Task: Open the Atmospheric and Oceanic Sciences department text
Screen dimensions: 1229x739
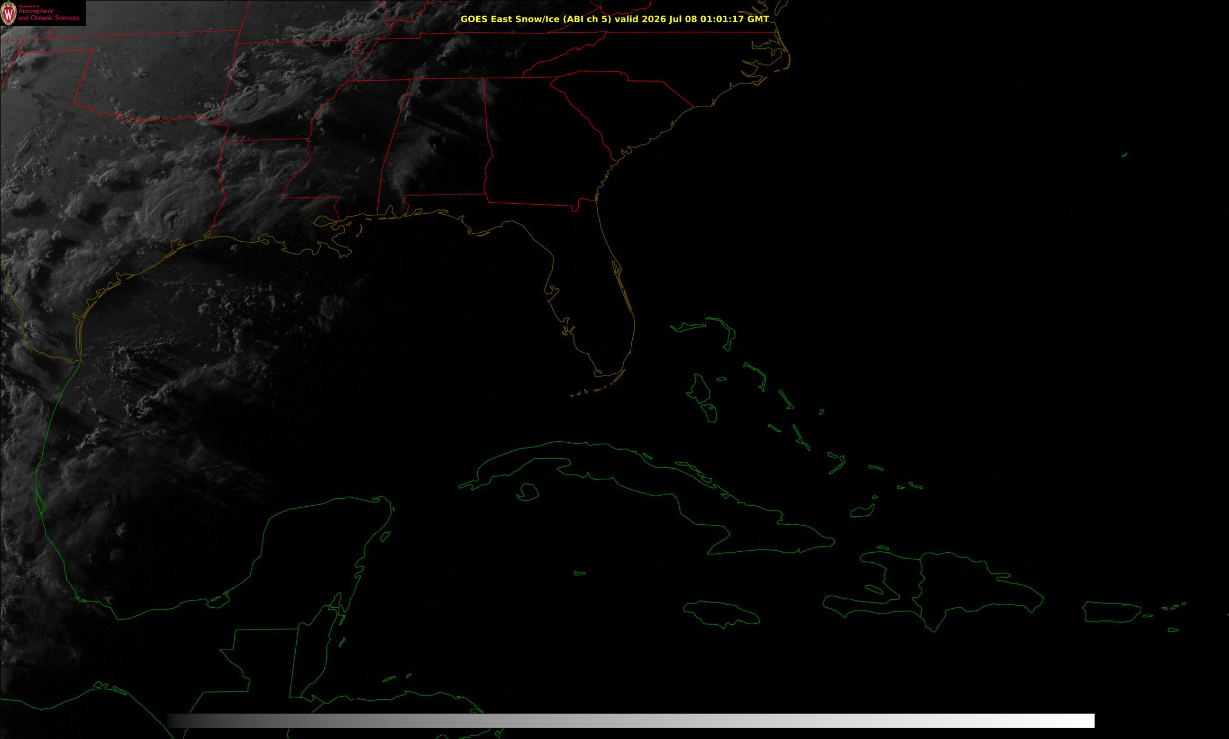Action: 49,14
